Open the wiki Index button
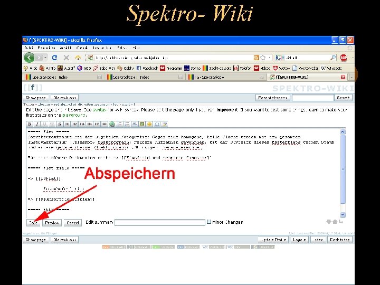This screenshot has width=380, height=285. [x=318, y=240]
